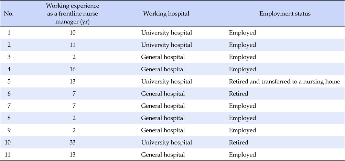Select row 10 'University hospital' cell
Viewport: 345px width, 161px height.
166,142
